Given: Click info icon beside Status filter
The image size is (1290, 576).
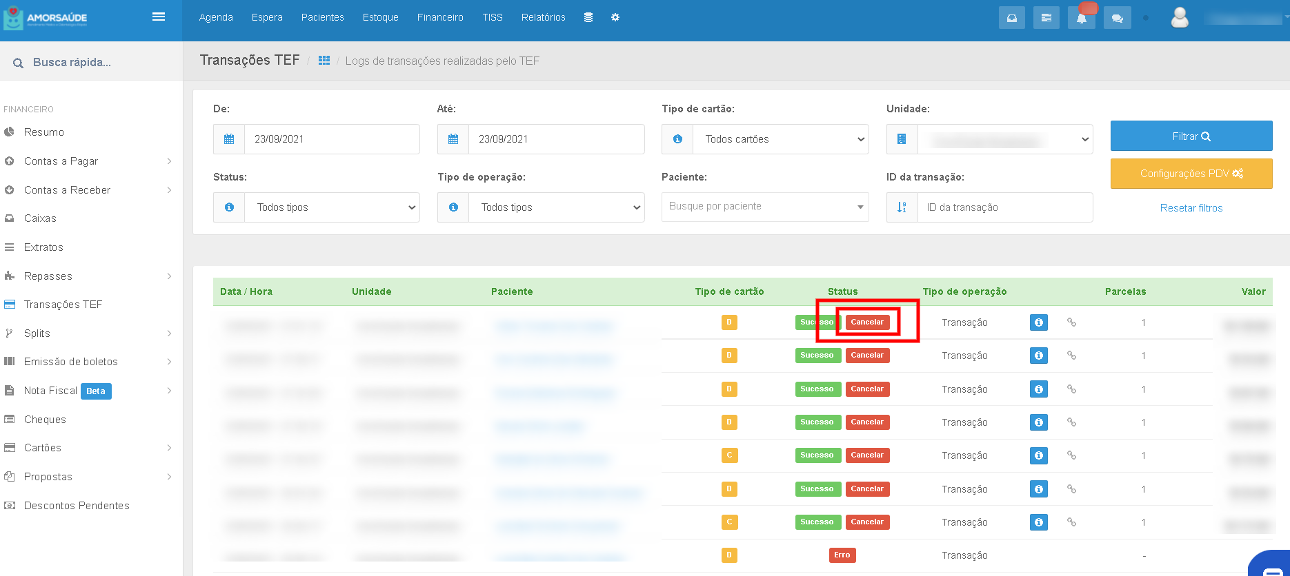Looking at the screenshot, I should tap(229, 207).
